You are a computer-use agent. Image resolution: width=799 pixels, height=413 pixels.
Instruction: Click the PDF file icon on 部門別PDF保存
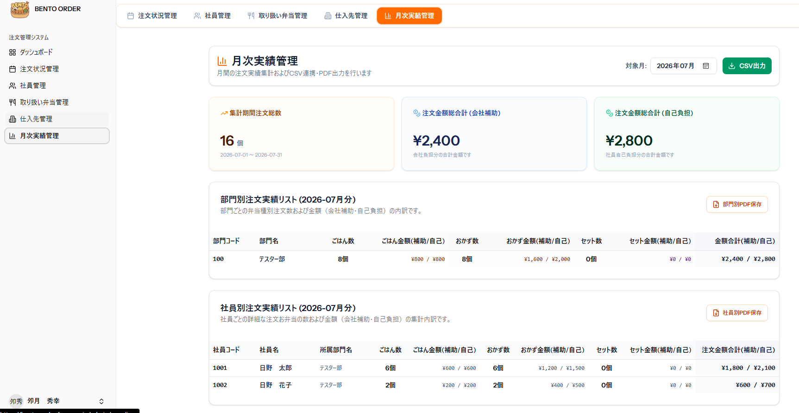tap(716, 204)
